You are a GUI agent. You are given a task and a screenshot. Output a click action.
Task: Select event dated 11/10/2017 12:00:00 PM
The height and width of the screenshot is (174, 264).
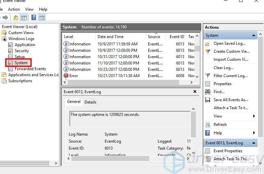[129, 63]
